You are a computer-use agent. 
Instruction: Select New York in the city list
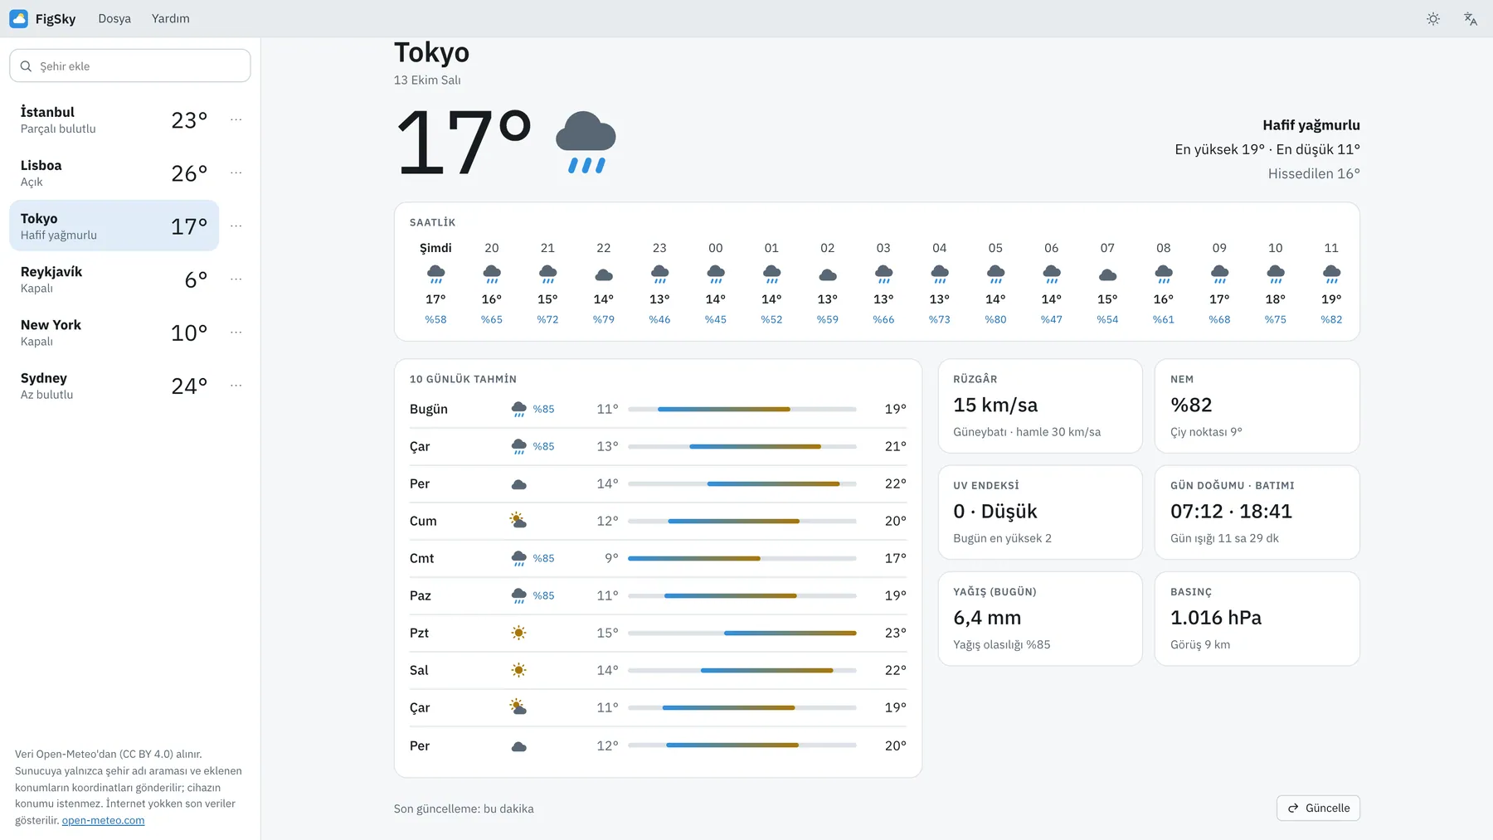point(114,332)
